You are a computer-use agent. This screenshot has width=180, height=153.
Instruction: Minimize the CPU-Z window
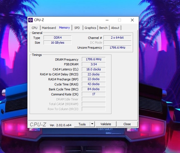107,20
